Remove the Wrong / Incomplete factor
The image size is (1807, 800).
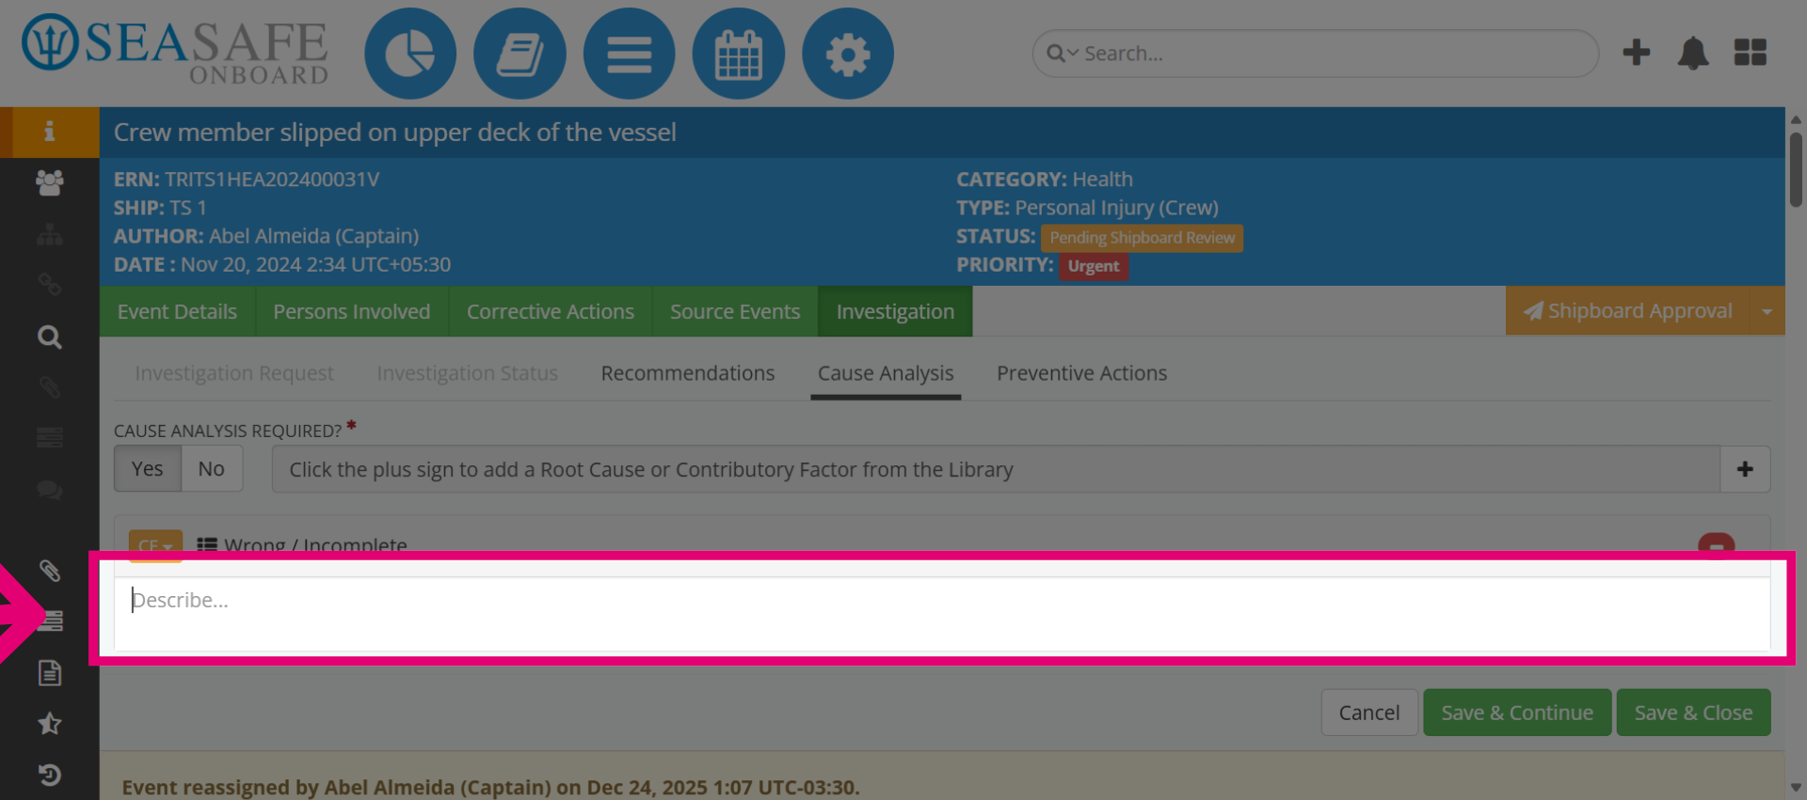coord(1716,544)
